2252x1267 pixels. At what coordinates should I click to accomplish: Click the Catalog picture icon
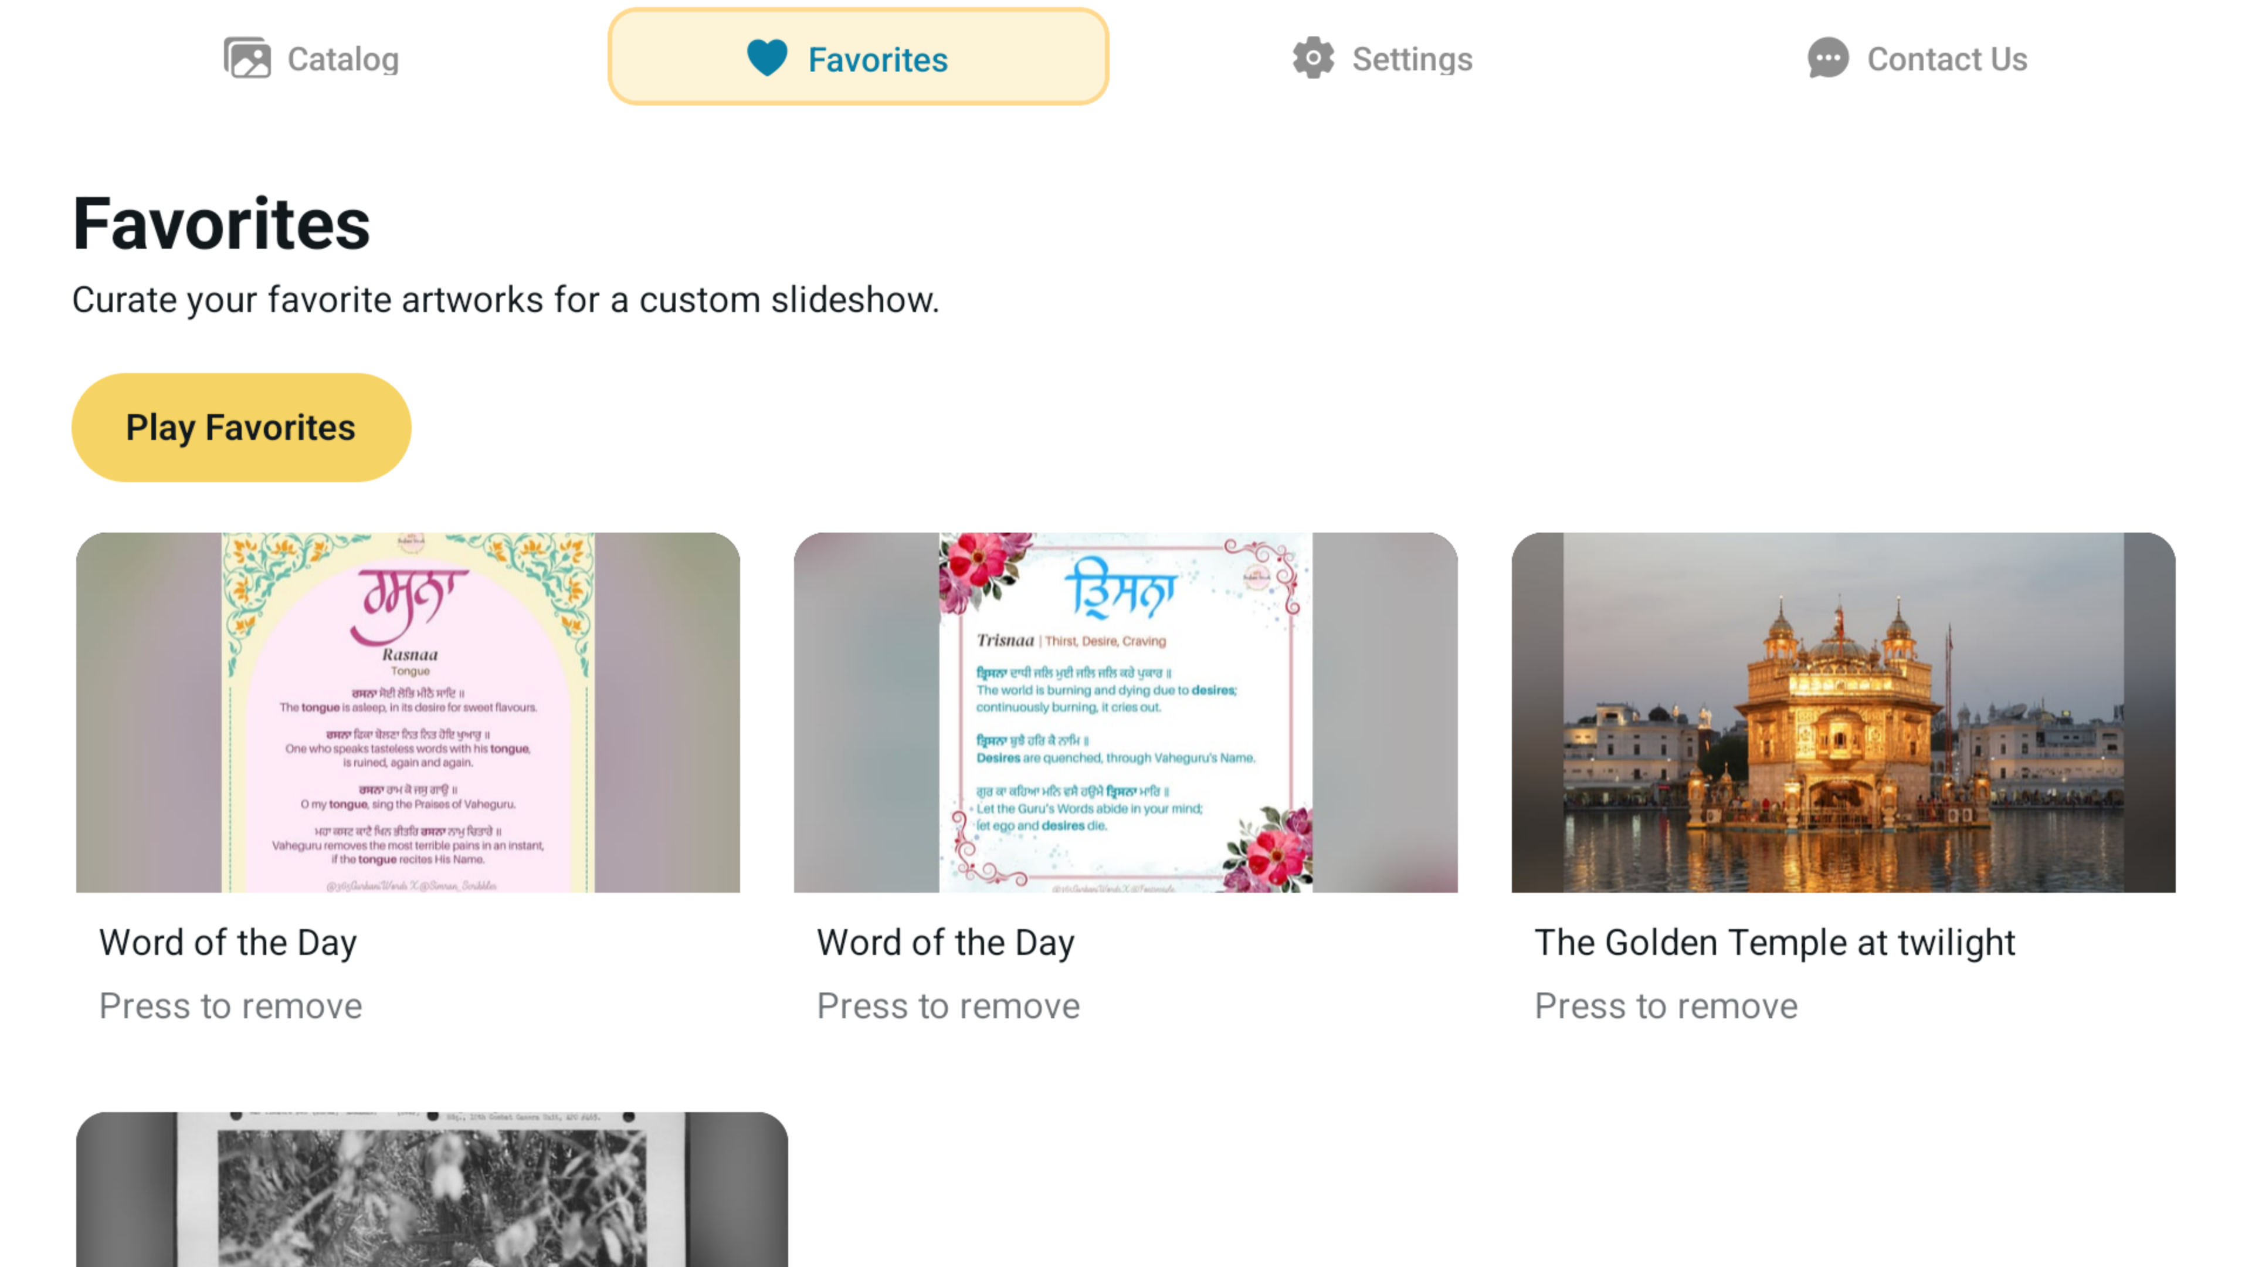[247, 59]
